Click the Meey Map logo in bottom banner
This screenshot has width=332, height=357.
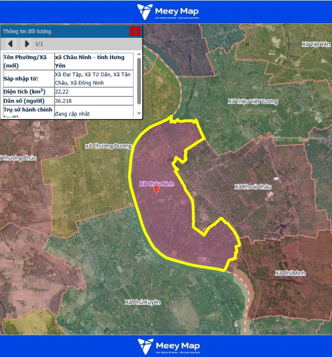point(168,346)
